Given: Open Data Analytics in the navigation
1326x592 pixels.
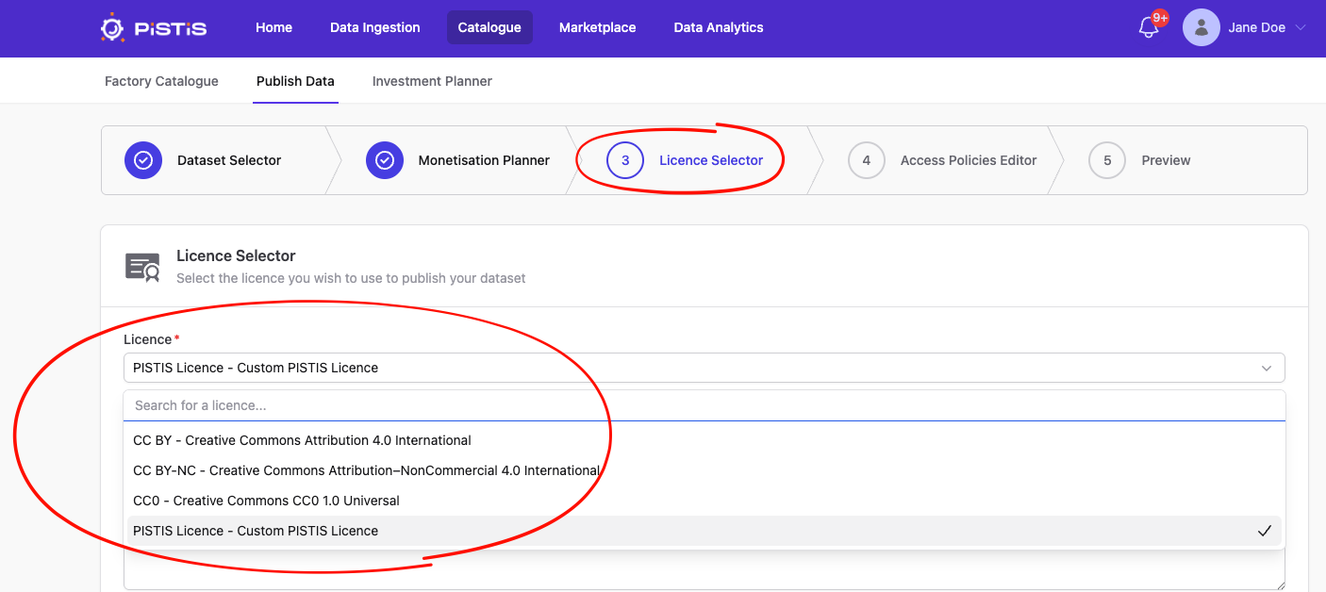Looking at the screenshot, I should 719,27.
